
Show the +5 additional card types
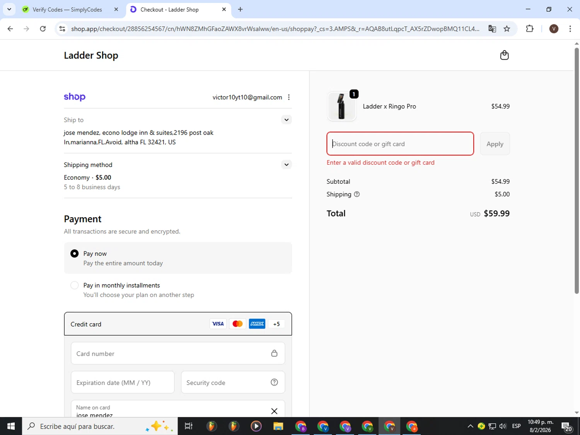276,324
